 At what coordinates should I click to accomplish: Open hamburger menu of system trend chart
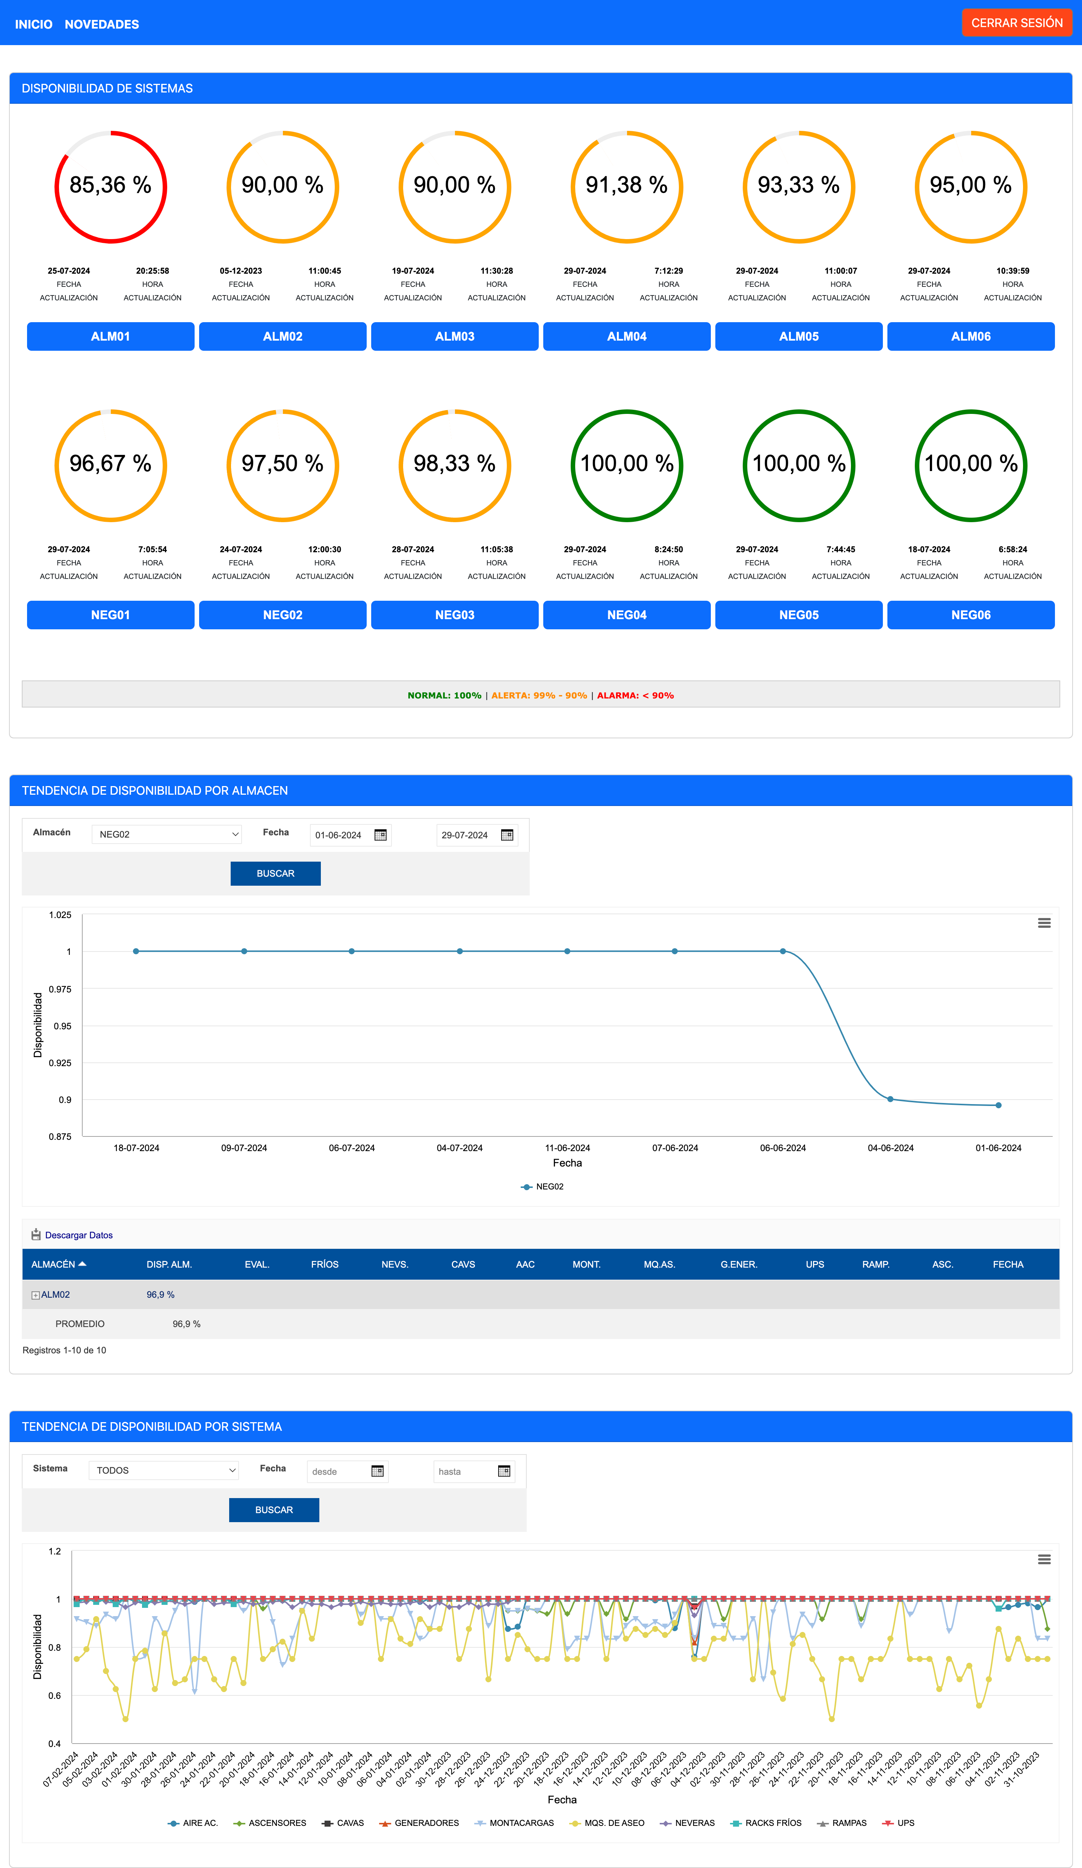[1043, 1559]
